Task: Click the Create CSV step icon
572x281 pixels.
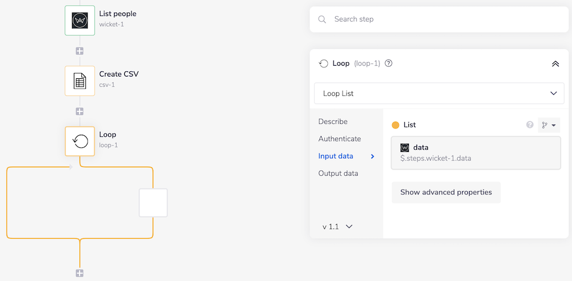Action: 80,81
